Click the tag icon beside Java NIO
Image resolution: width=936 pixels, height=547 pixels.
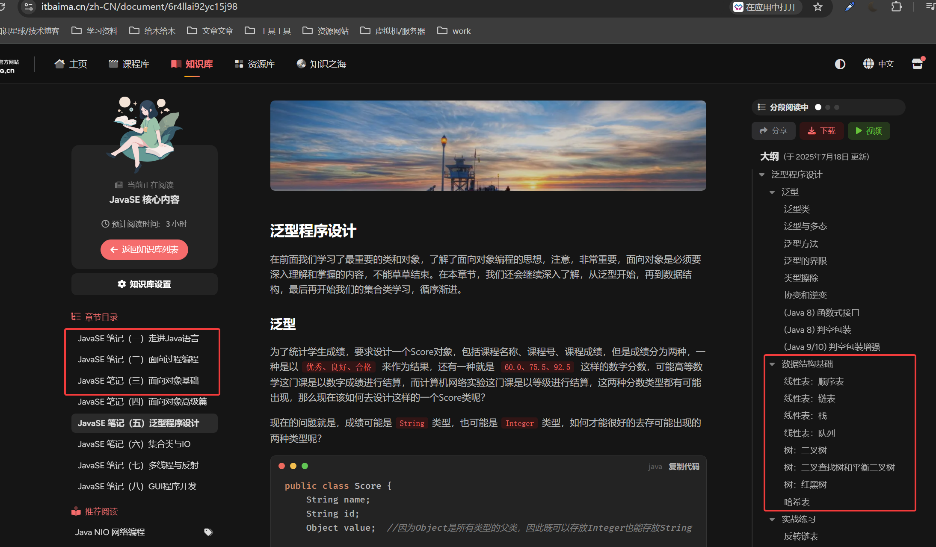(208, 532)
